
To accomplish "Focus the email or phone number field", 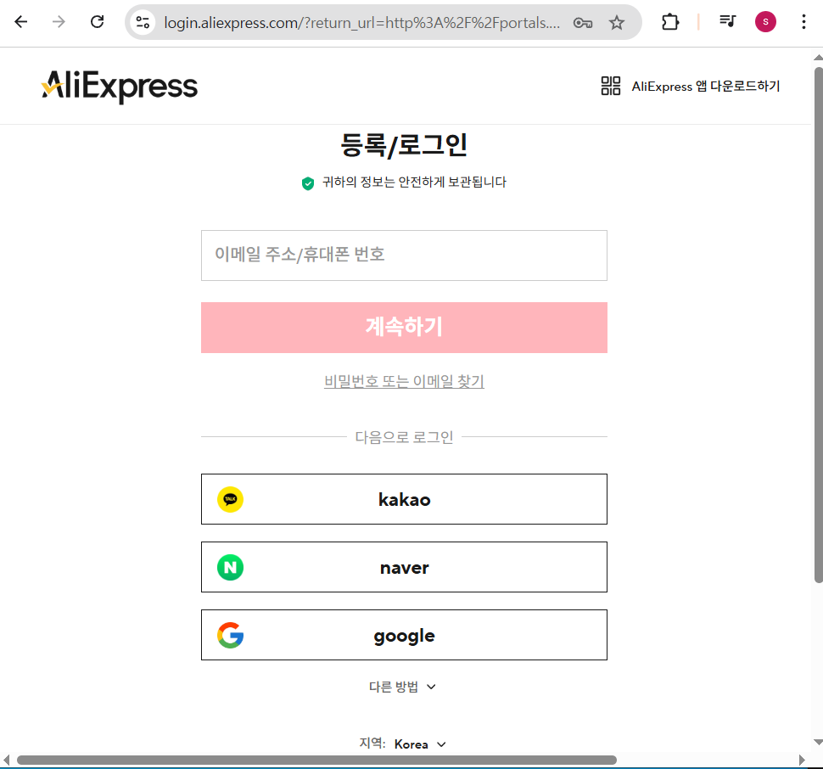I will (404, 255).
